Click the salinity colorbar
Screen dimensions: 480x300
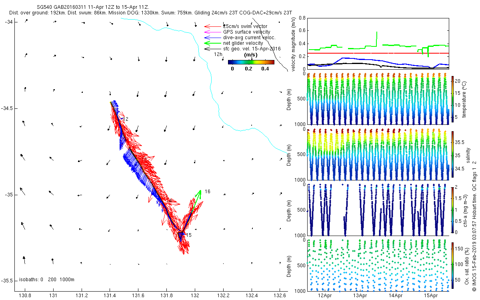coord(453,154)
